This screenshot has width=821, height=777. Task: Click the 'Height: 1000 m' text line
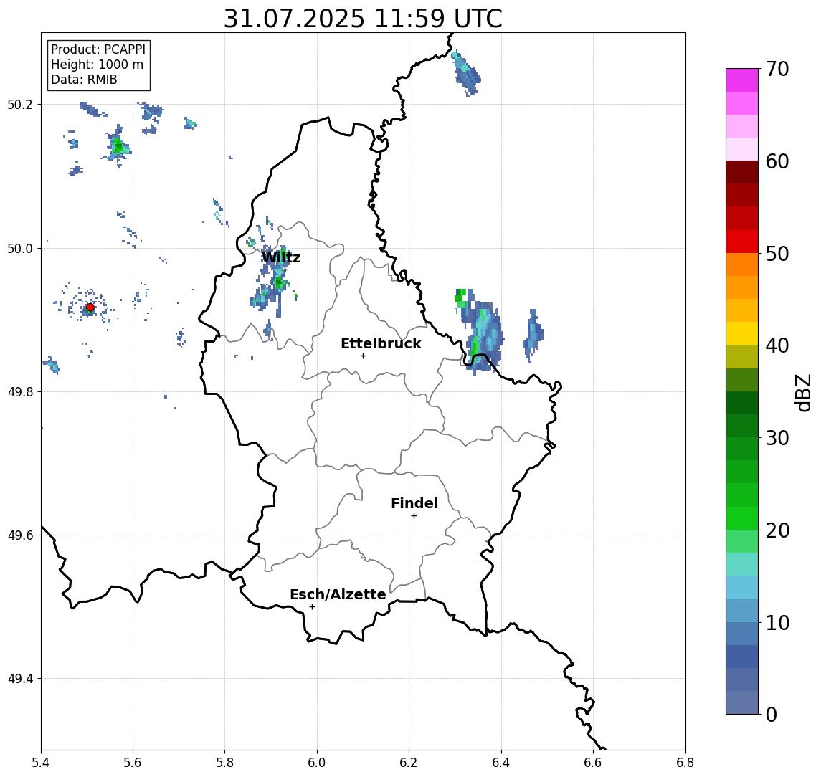97,65
